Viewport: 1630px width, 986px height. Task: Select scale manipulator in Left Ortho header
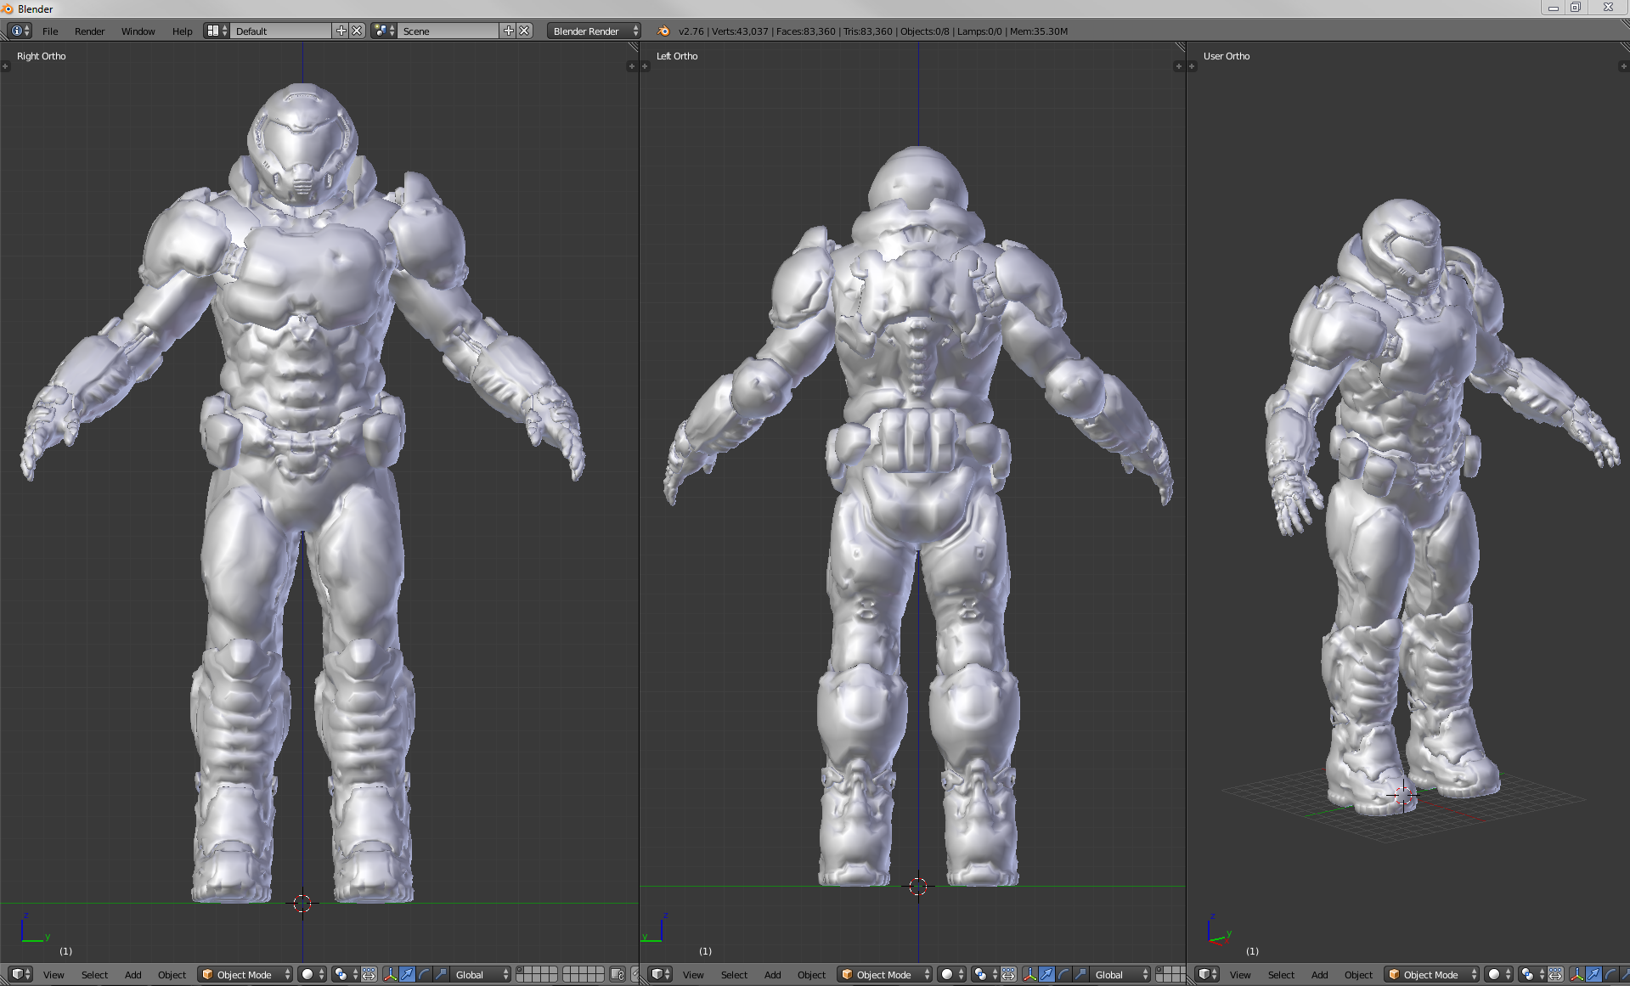(x=1080, y=974)
